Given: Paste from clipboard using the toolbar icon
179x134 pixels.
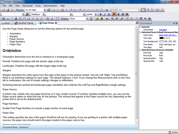Looking at the screenshot, I should [62, 10].
